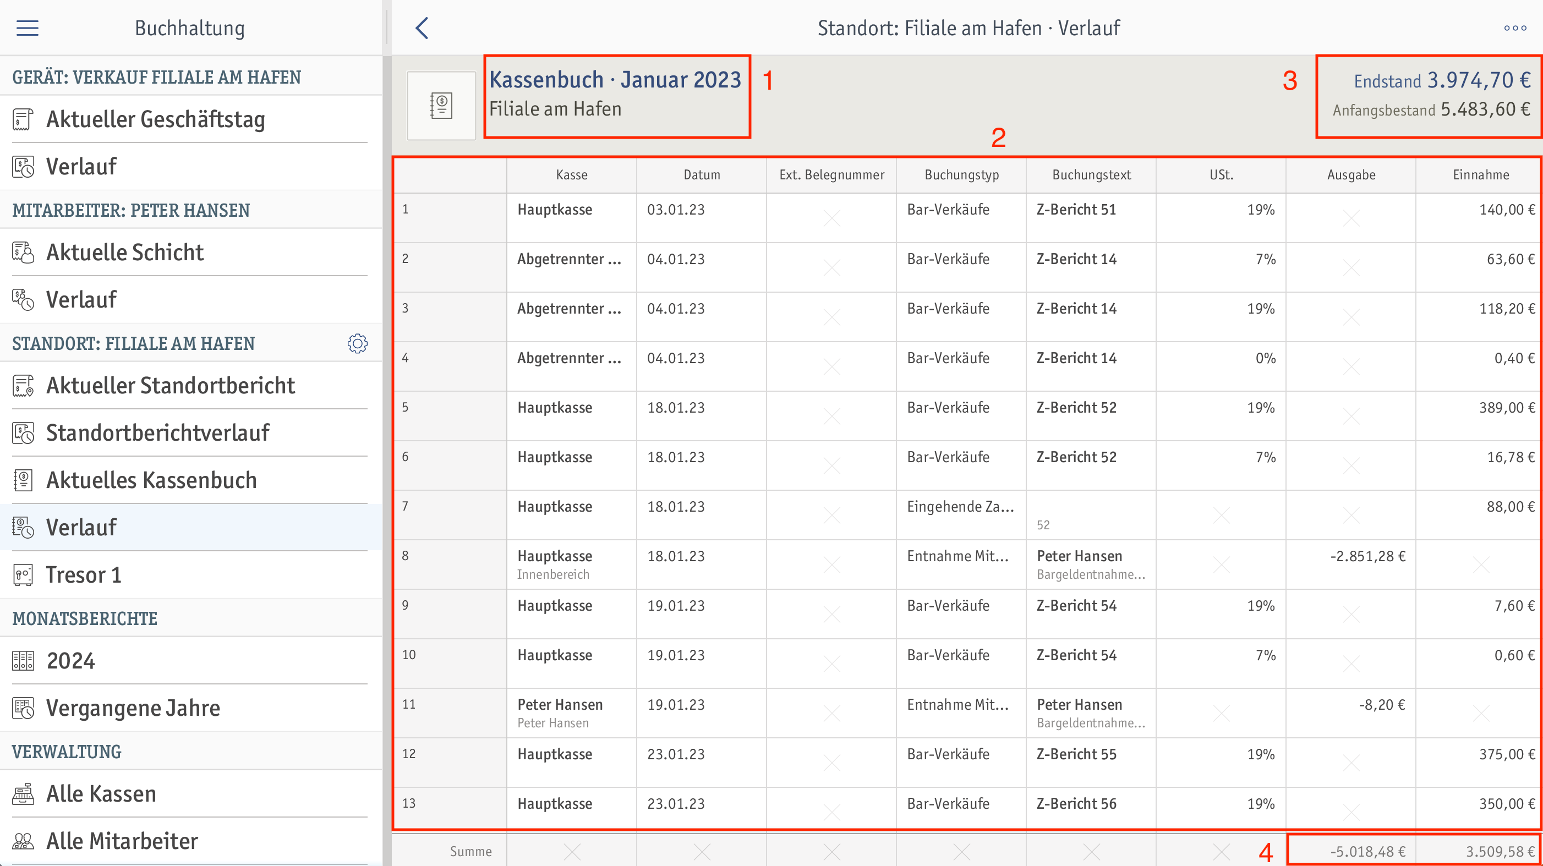Viewport: 1543px width, 866px height.
Task: Open Aktueller Standortbericht entry
Action: pyautogui.click(x=191, y=386)
